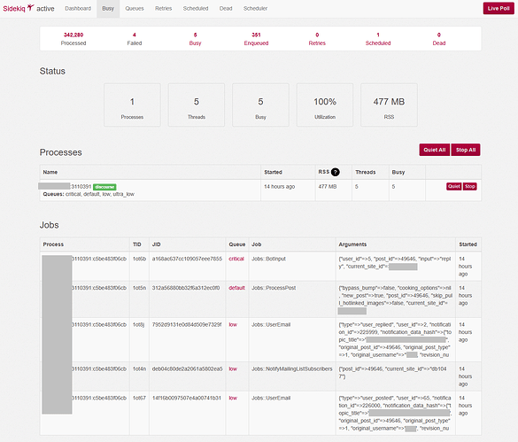This screenshot has width=518, height=442.
Task: Click the Live Poll button
Action: click(x=499, y=9)
